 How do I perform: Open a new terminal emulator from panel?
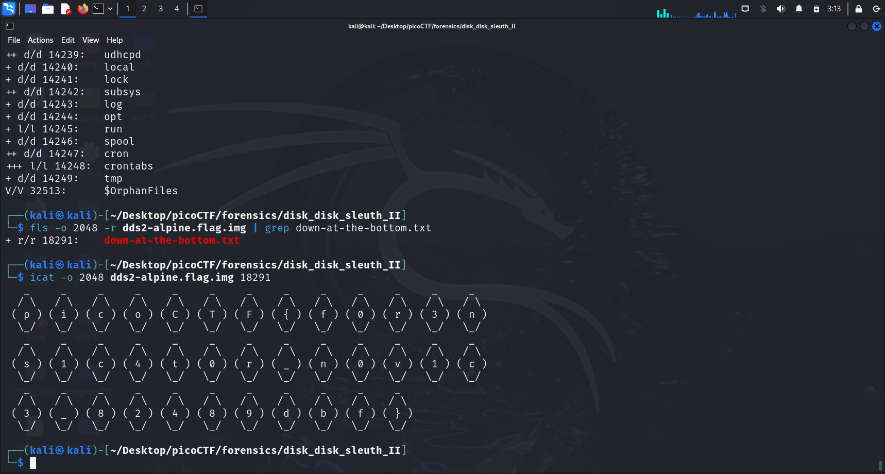[x=98, y=9]
